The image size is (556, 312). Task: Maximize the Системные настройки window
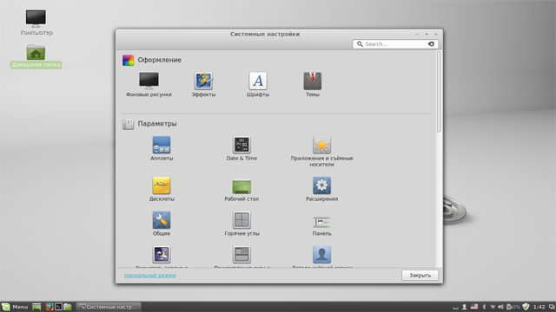pyautogui.click(x=427, y=35)
